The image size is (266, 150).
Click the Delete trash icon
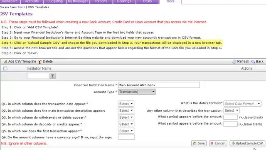(40, 62)
